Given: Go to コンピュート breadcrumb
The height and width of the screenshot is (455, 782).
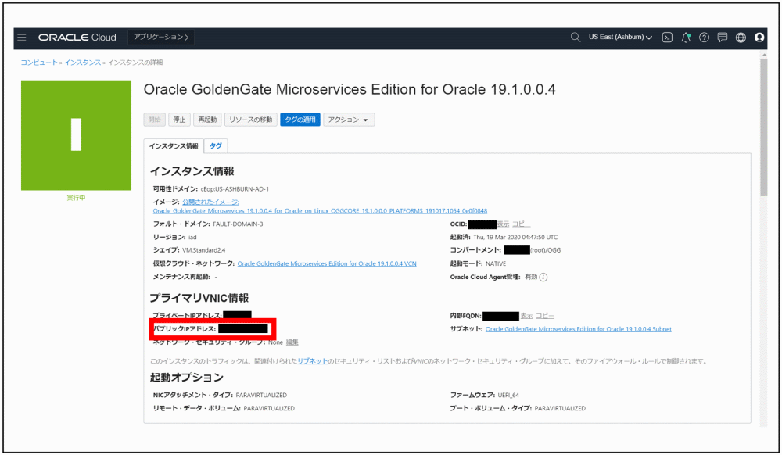Looking at the screenshot, I should point(39,63).
